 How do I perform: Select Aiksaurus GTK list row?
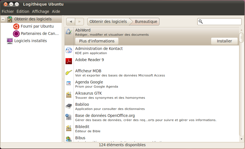coord(152,95)
